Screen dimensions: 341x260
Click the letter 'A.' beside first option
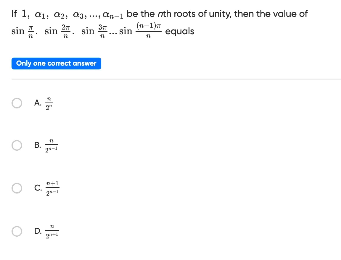pos(37,103)
